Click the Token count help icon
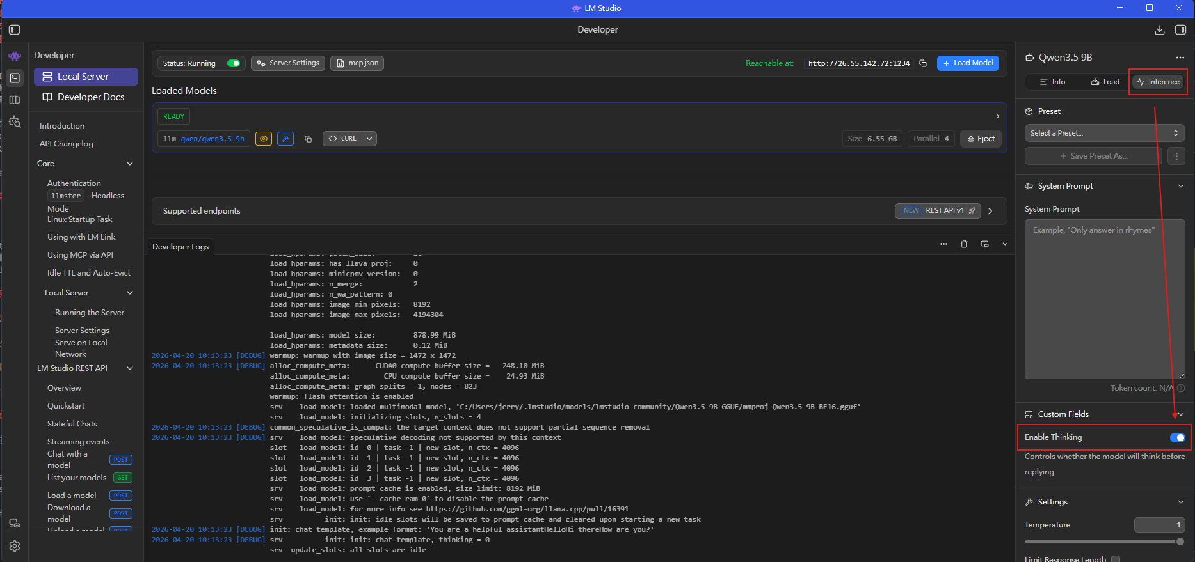 pos(1181,388)
